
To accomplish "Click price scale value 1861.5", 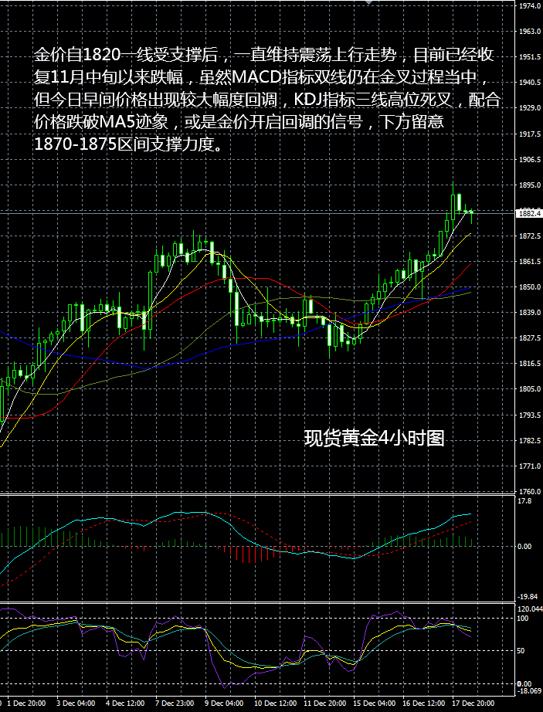I will pos(530,262).
